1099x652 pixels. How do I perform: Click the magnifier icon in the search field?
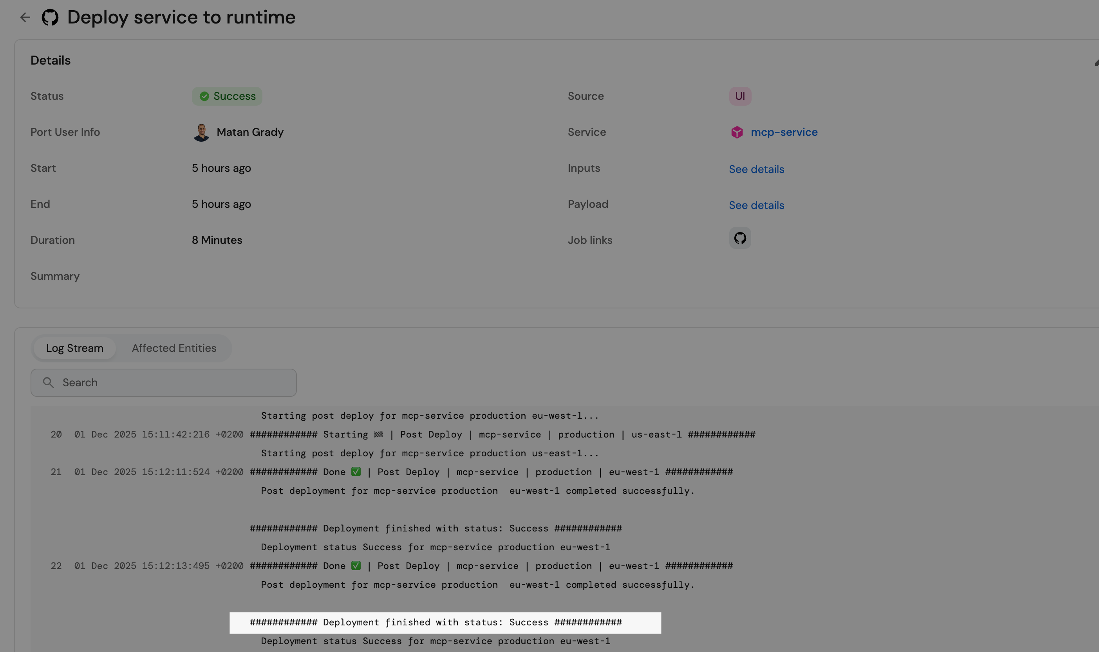click(48, 383)
